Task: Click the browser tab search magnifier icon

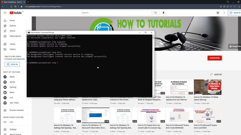Action: tap(228, 2)
